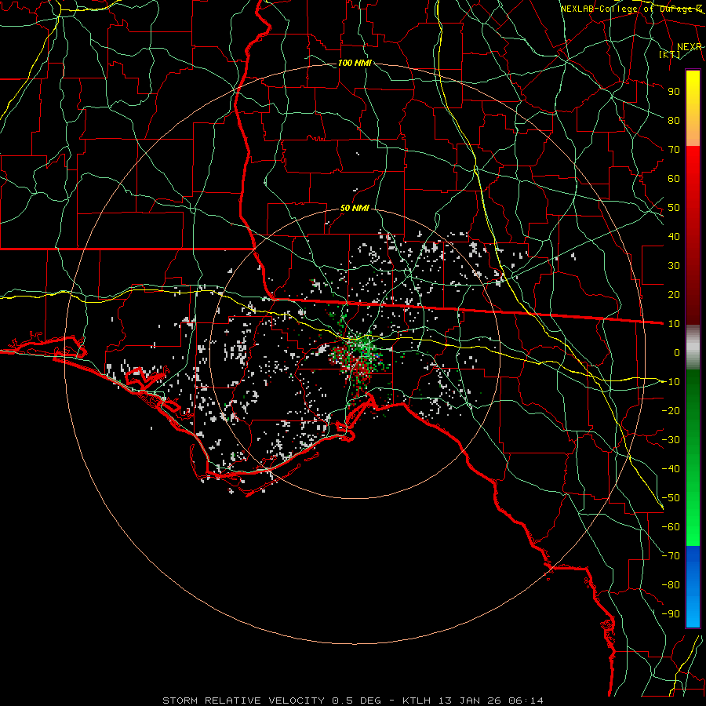706x706 pixels.
Task: Click the -80 velocity scale label
Action: pyautogui.click(x=671, y=585)
